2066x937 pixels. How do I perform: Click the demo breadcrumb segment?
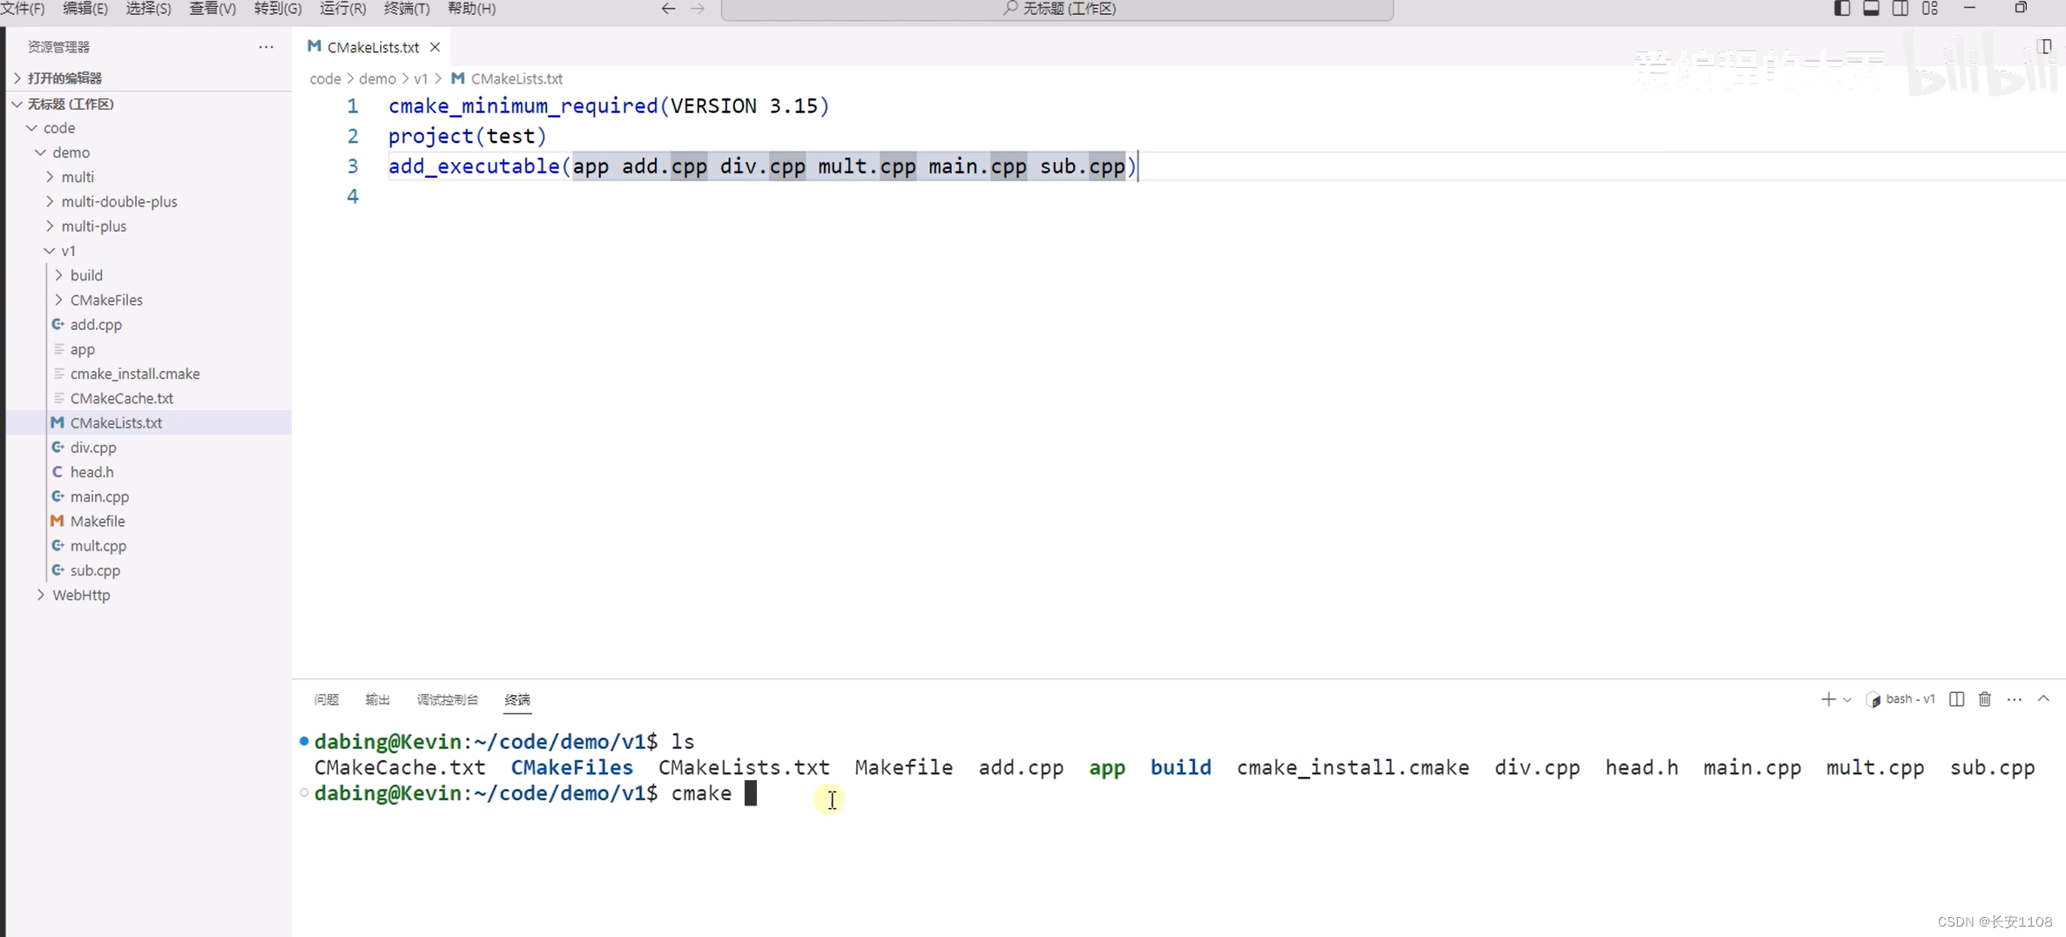click(377, 78)
